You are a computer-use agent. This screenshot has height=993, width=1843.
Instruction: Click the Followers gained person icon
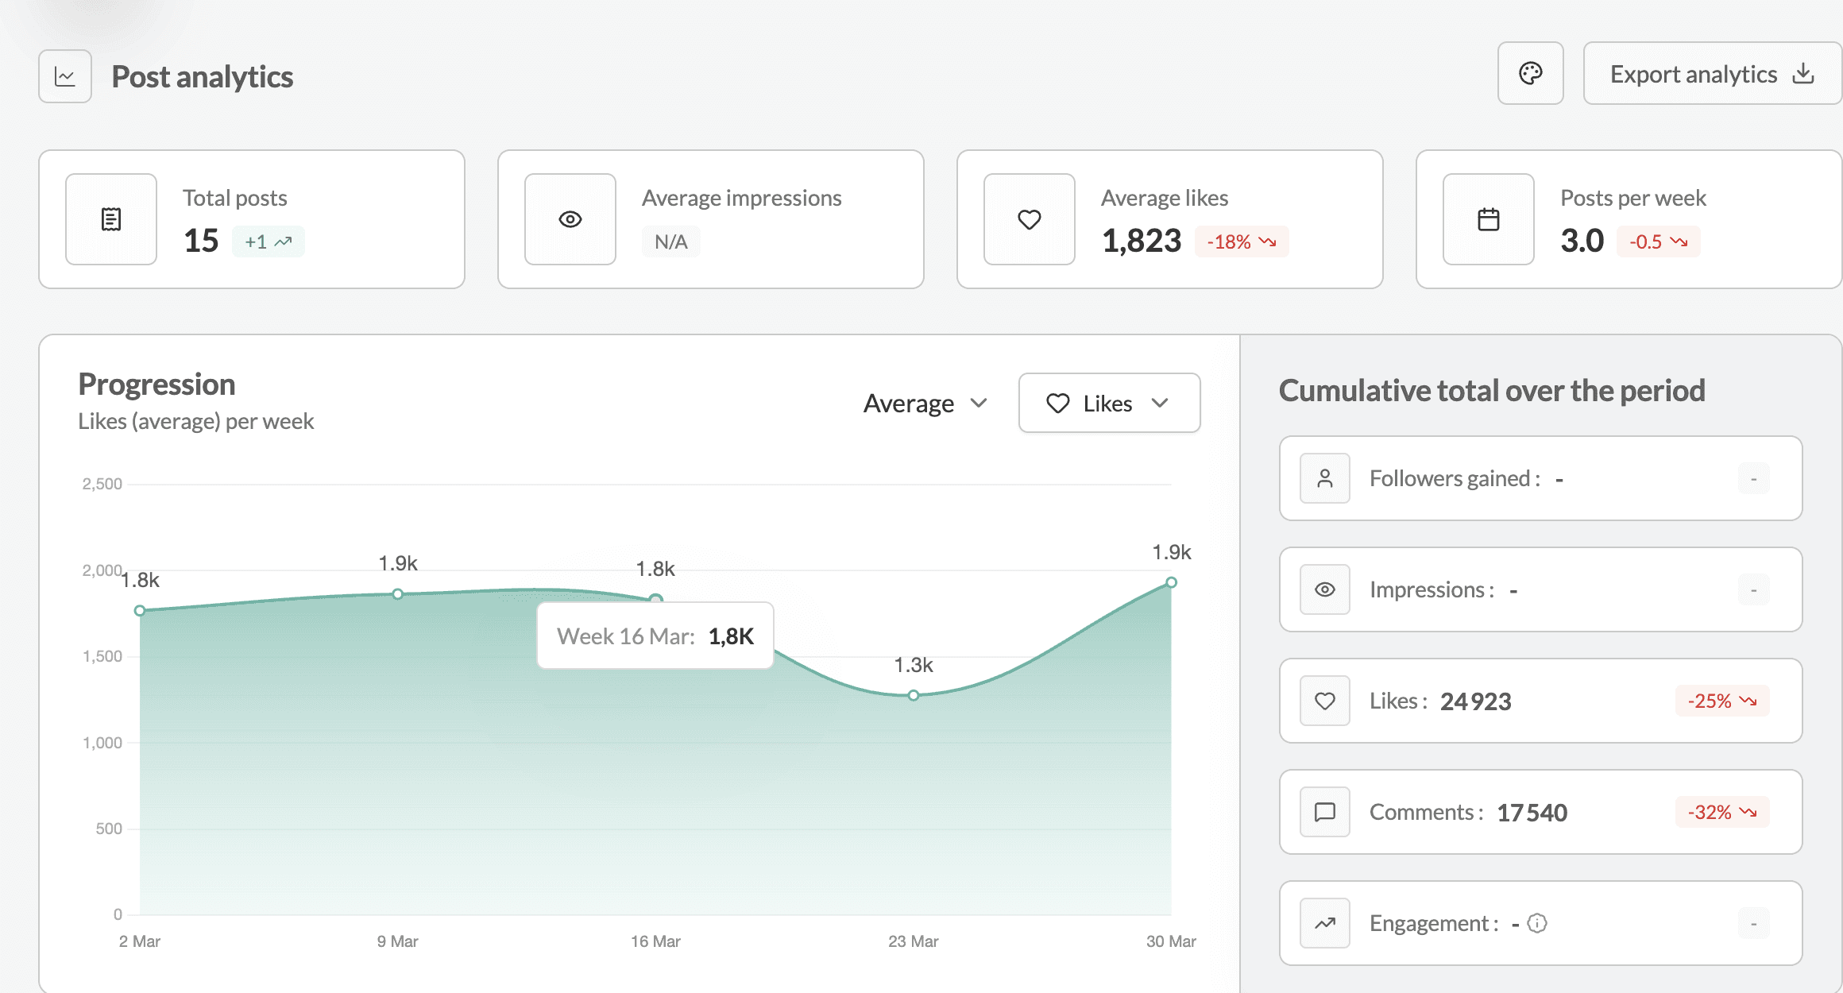[1325, 478]
